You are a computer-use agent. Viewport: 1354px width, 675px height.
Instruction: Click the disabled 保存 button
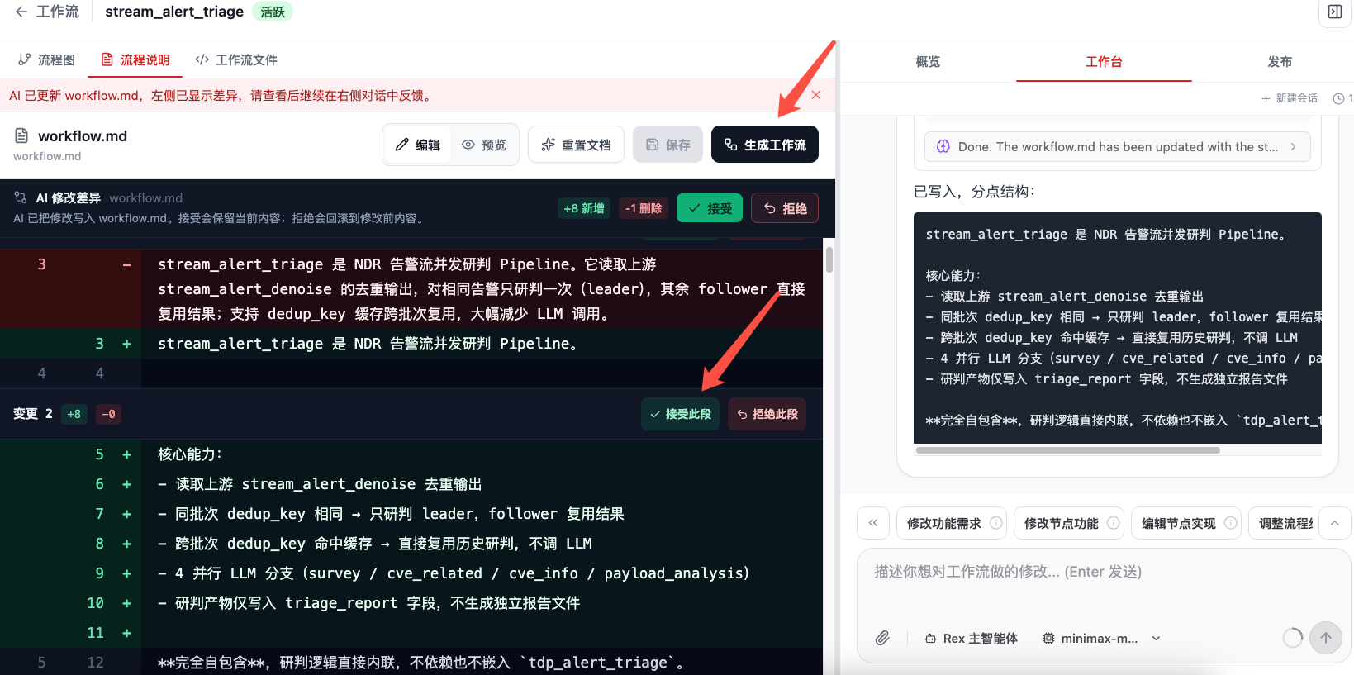(x=667, y=145)
